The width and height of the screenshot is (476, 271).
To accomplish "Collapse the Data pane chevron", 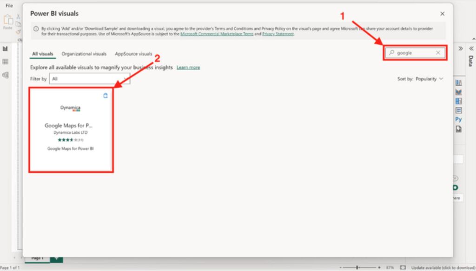I will coord(470,48).
